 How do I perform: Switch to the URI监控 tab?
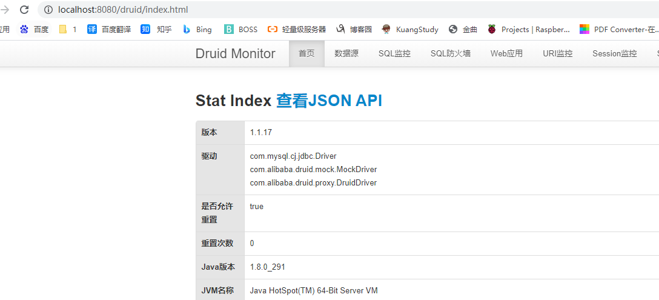[558, 53]
